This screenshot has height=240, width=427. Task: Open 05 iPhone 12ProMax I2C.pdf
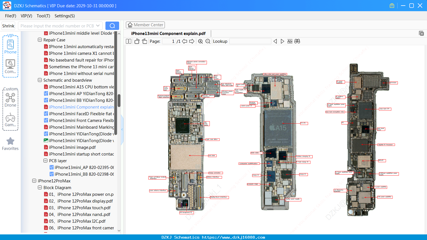75,221
